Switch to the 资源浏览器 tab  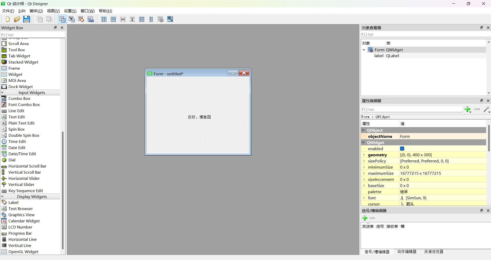click(434, 252)
